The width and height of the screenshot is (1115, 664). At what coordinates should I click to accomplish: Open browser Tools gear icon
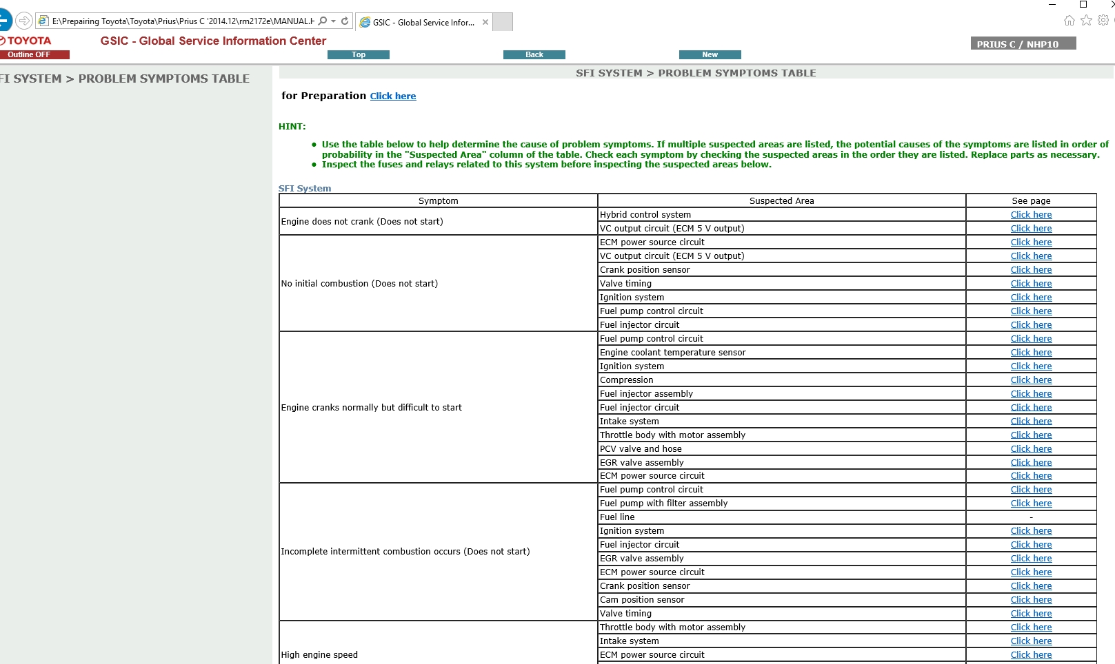pos(1103,20)
